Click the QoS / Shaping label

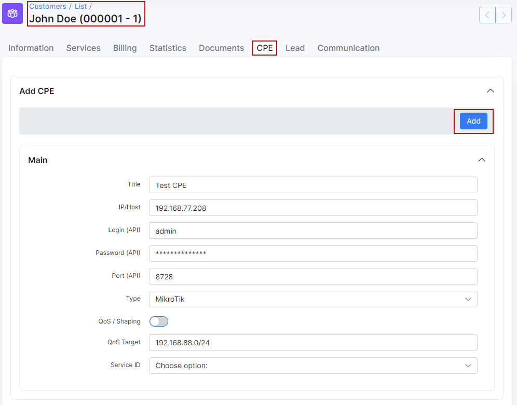coord(119,321)
